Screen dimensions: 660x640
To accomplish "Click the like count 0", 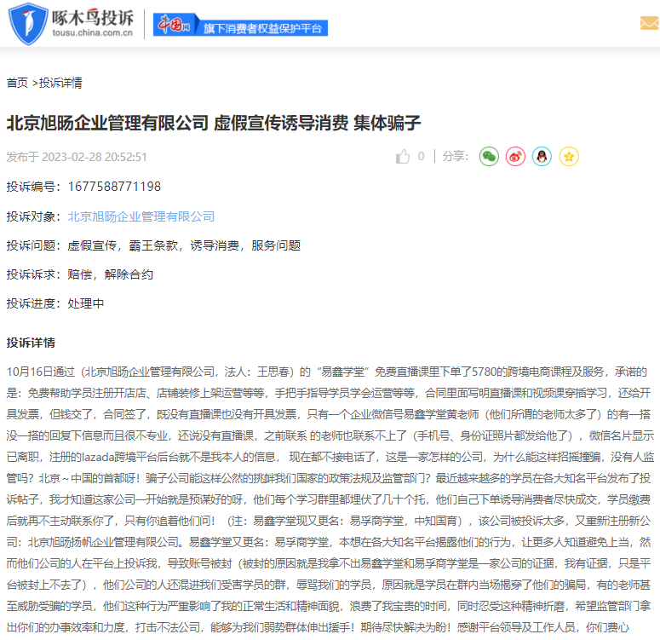I will (x=421, y=156).
